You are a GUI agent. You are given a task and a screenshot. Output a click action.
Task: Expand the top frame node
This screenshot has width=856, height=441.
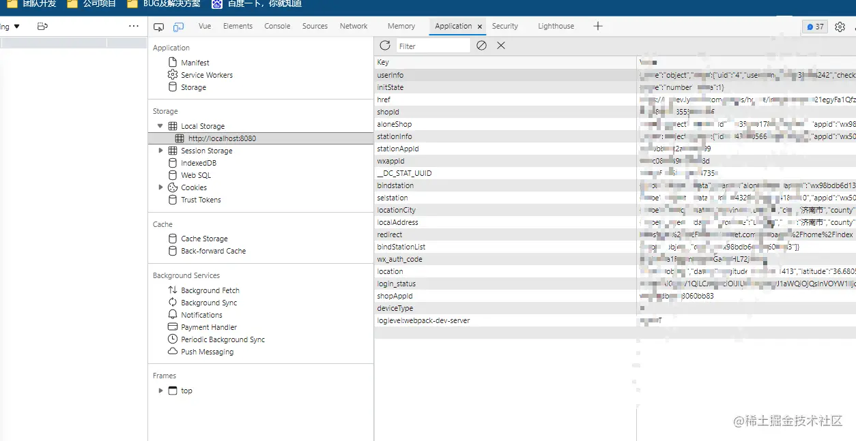pyautogui.click(x=160, y=391)
